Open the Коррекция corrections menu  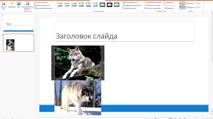tap(12, 5)
